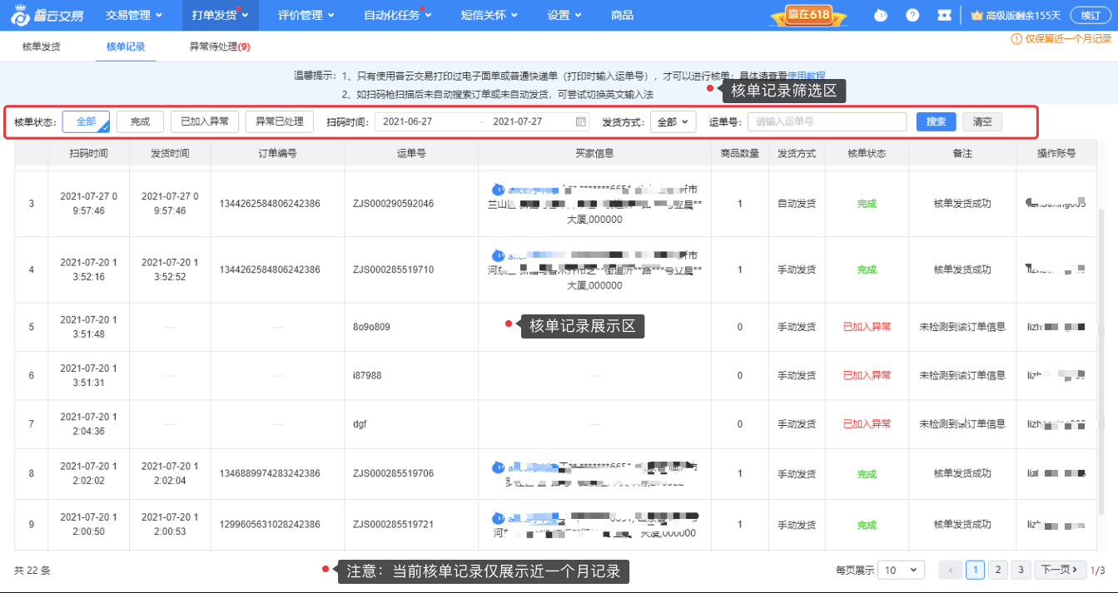Viewport: 1118px width, 593px height.
Task: Select the 已加入异常 status filter
Action: [x=205, y=121]
